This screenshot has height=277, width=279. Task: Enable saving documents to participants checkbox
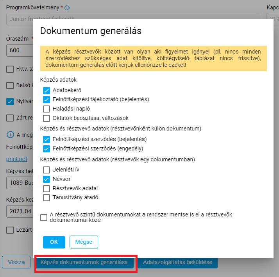coord(44,217)
